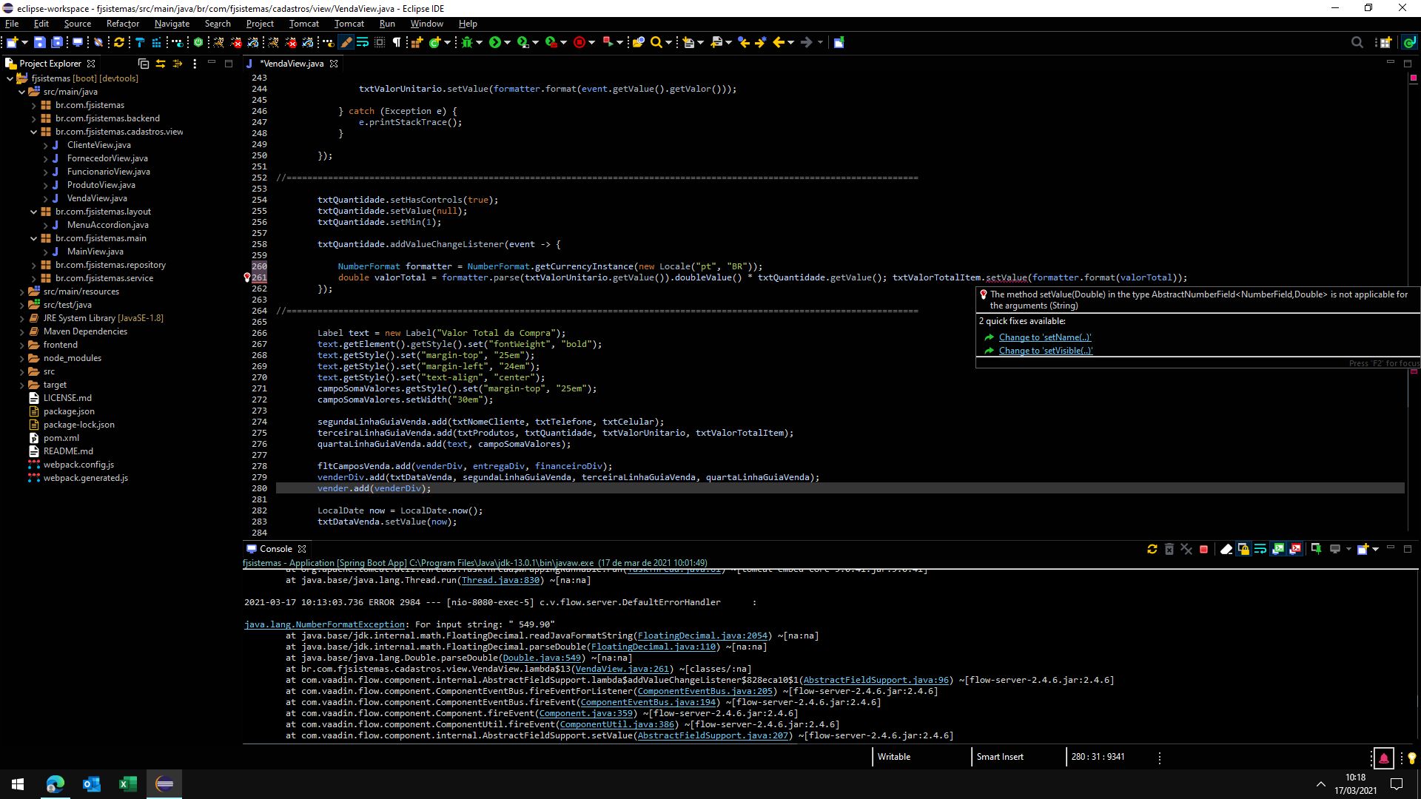Image resolution: width=1421 pixels, height=799 pixels.
Task: Expand the Maven Dependencies node
Action: pos(21,331)
